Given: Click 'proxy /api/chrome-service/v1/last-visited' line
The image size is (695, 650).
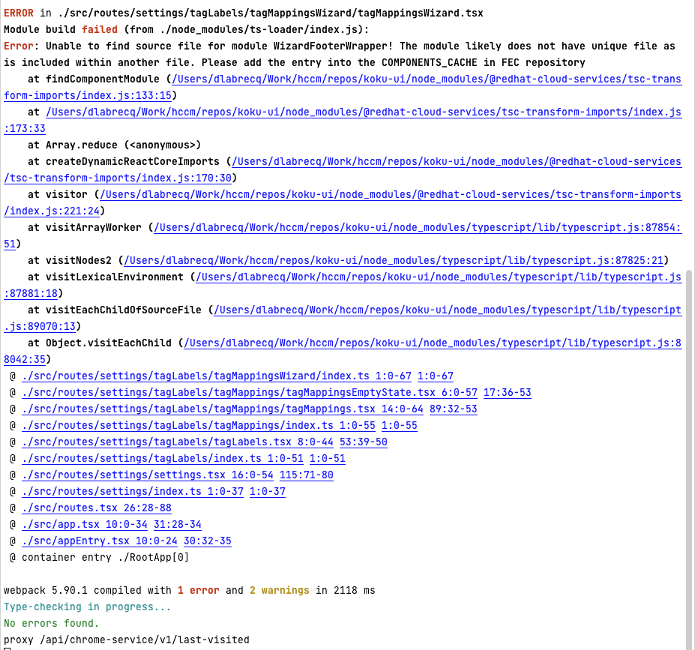Looking at the screenshot, I should [126, 640].
